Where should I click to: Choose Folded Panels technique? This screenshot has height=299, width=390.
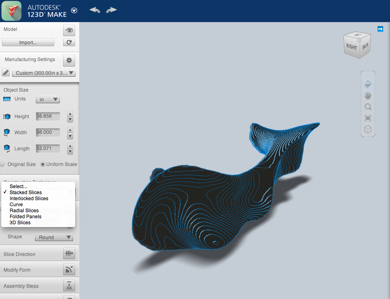(x=38, y=217)
